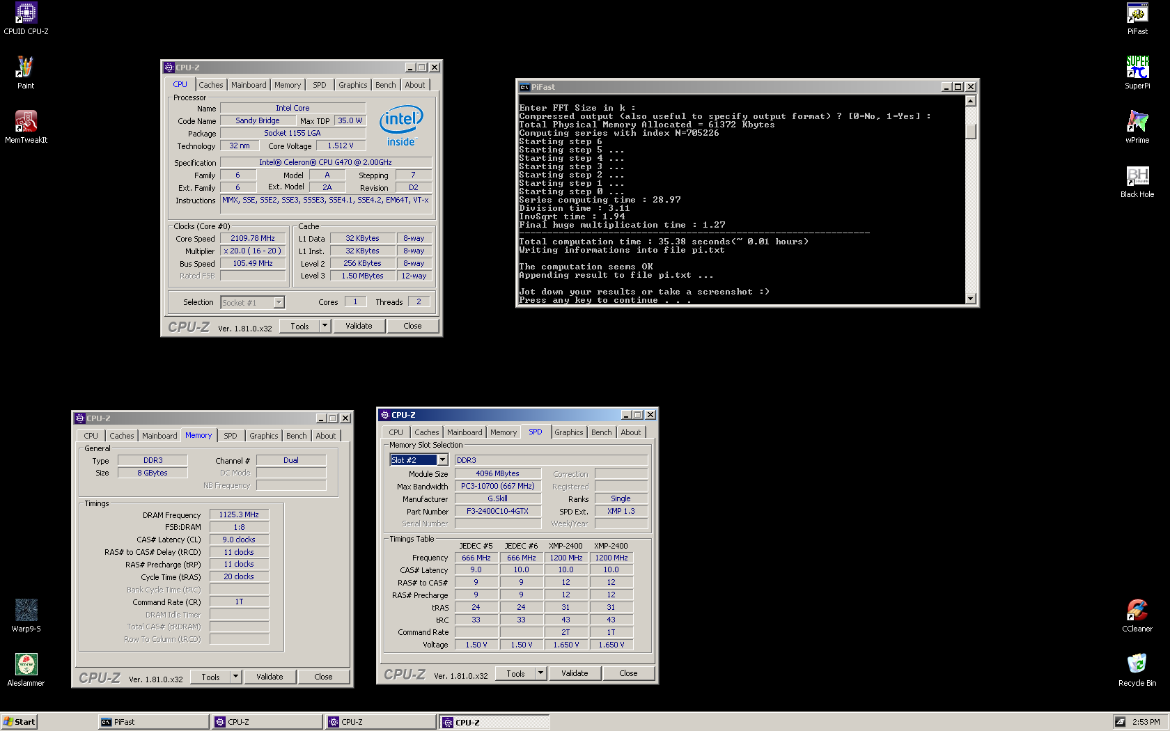Switch to PiFast via the taskbar button
Viewport: 1170px width, 731px height.
153,722
